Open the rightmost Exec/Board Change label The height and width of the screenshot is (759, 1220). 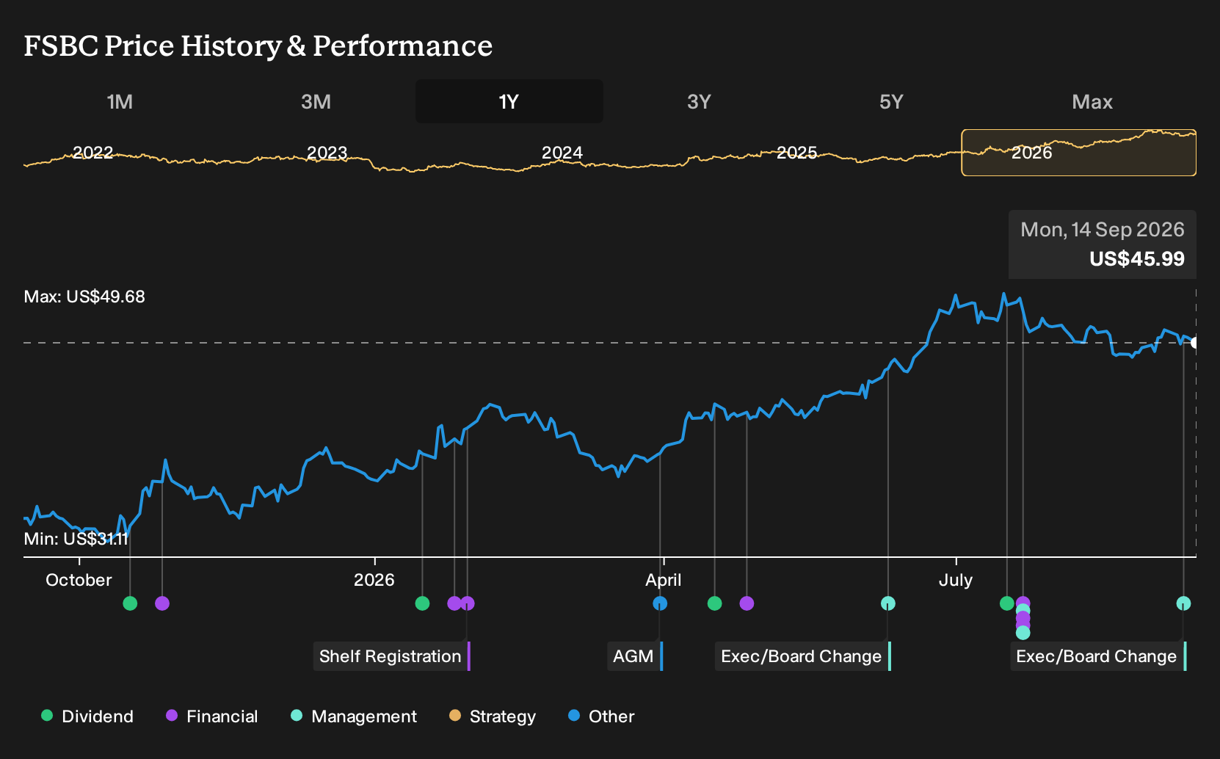coord(1098,656)
